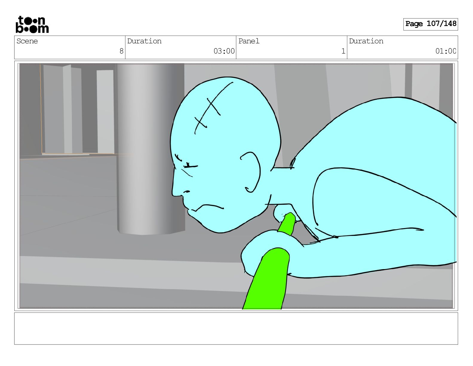
Task: Click the panel number '1'
Action: coord(343,51)
